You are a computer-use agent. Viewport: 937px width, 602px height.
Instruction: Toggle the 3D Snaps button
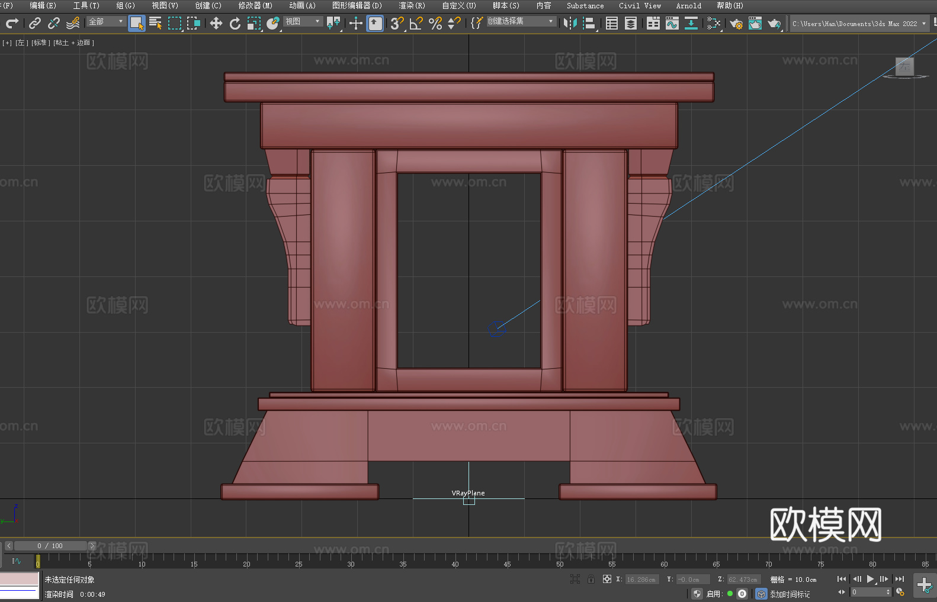(397, 23)
